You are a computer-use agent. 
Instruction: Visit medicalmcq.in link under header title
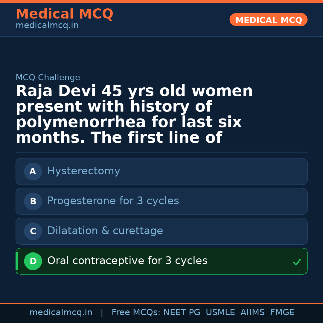coord(47,25)
